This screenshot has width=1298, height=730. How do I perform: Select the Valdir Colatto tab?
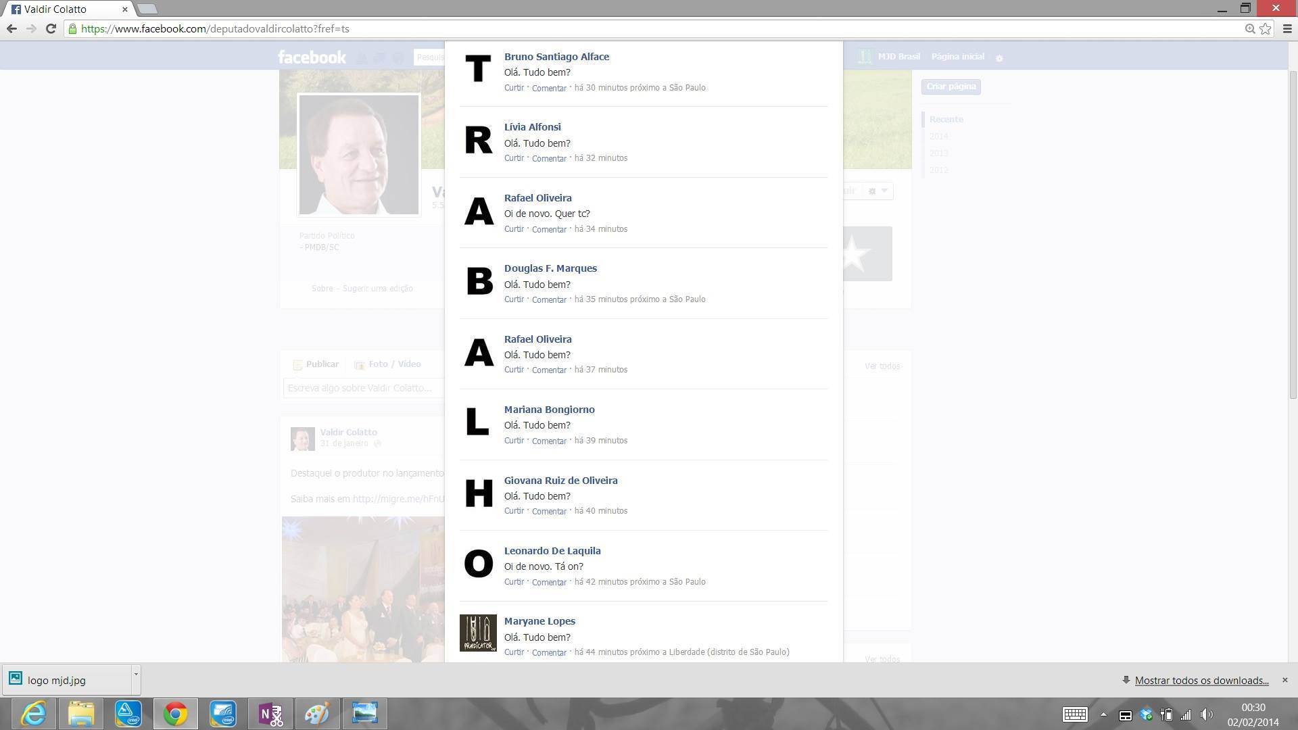point(68,9)
